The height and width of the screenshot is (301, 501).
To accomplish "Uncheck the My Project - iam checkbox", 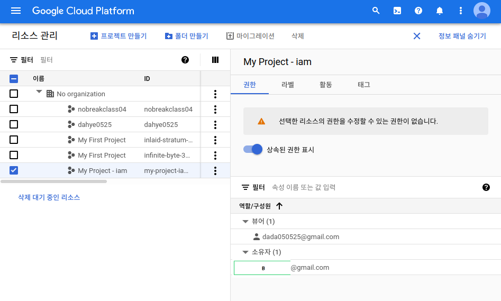I will click(x=14, y=170).
